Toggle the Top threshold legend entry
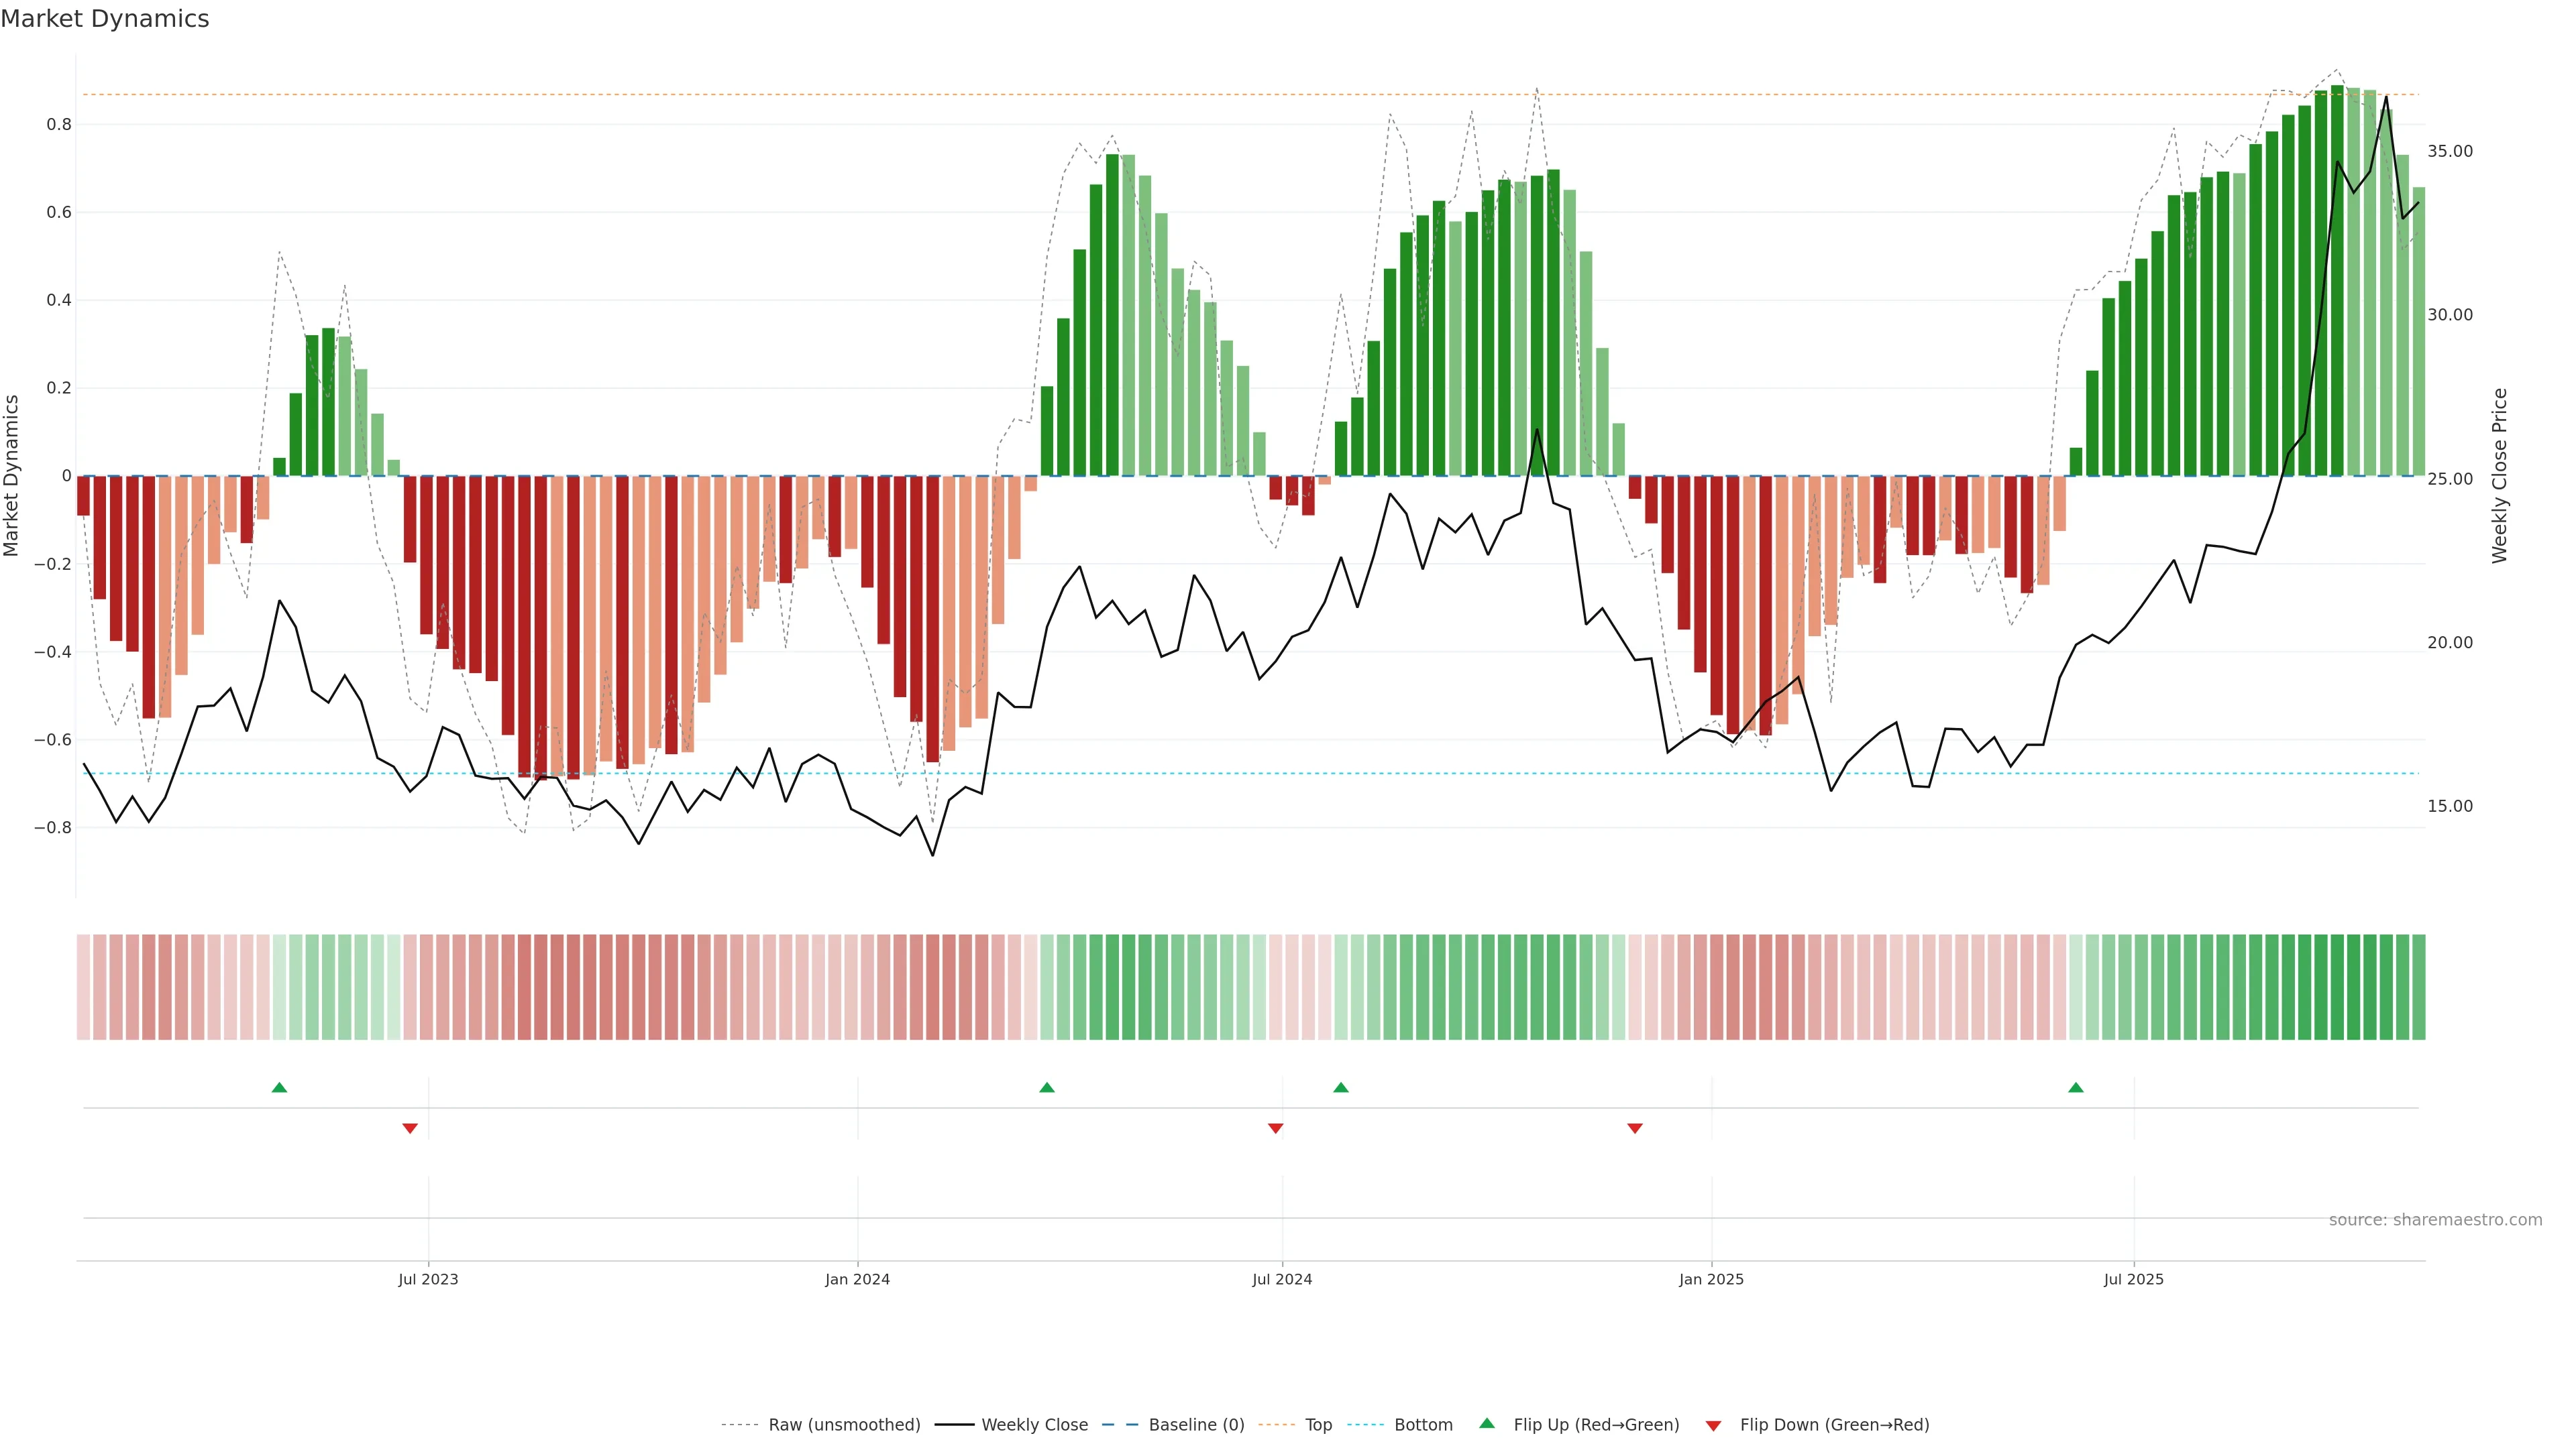This screenshot has width=2576, height=1448. [x=1318, y=1425]
